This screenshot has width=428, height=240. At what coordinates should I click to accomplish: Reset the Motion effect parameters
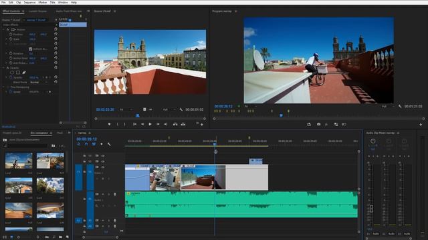pos(56,29)
